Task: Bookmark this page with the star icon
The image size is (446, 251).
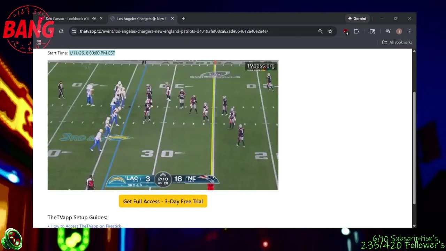Action: 330,31
